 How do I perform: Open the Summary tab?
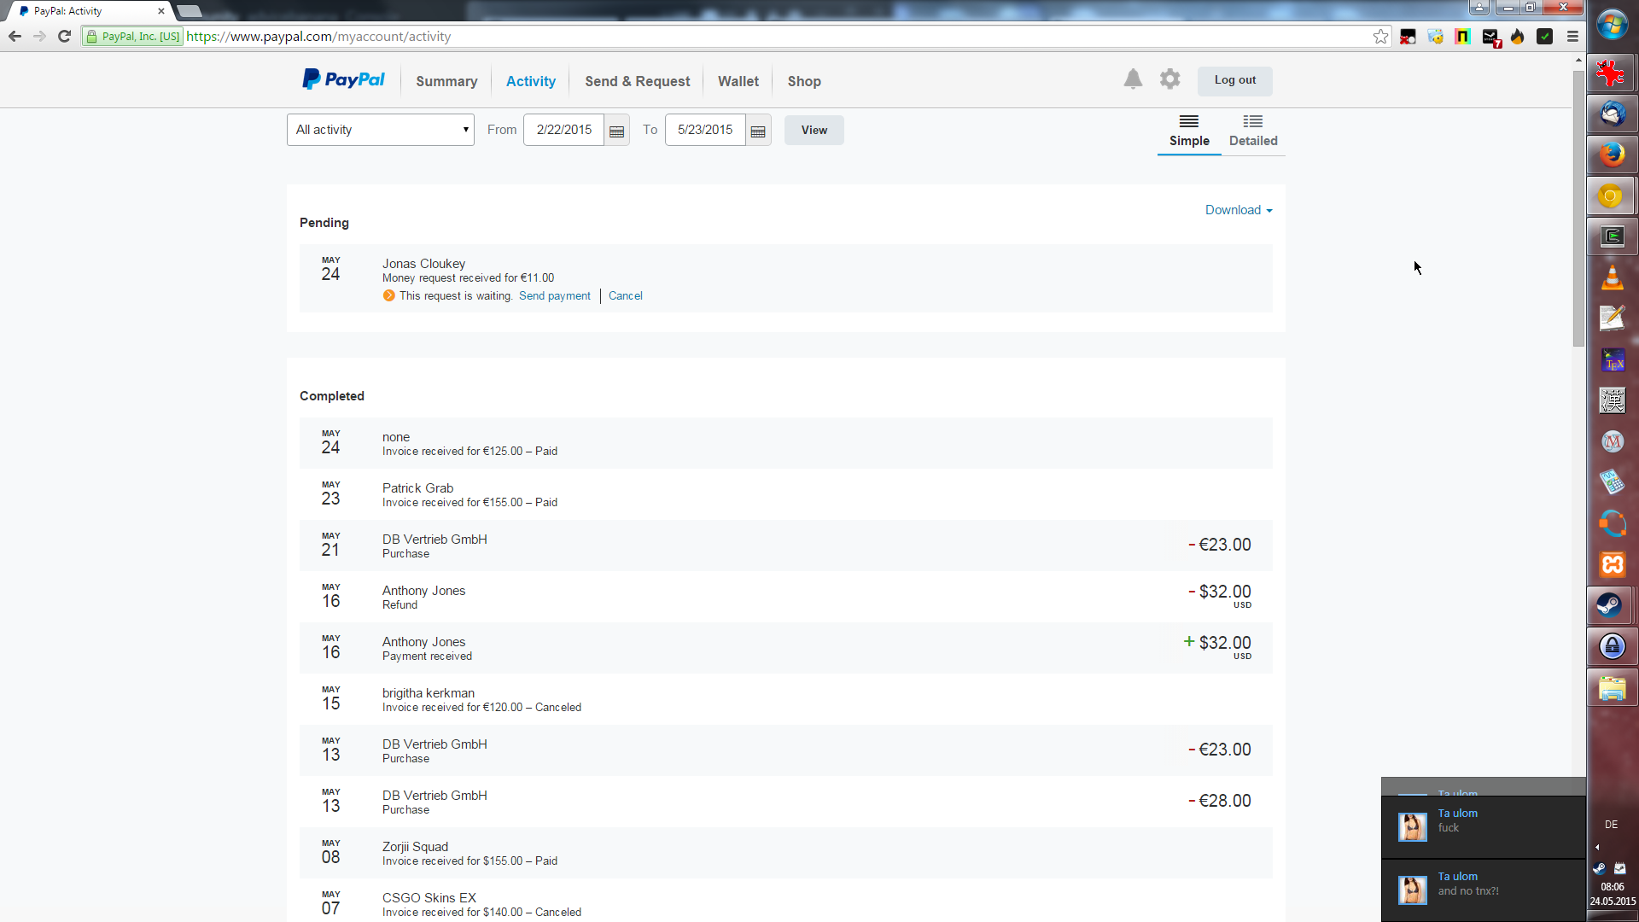click(x=446, y=81)
